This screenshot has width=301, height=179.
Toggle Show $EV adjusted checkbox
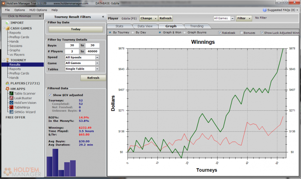(50, 95)
